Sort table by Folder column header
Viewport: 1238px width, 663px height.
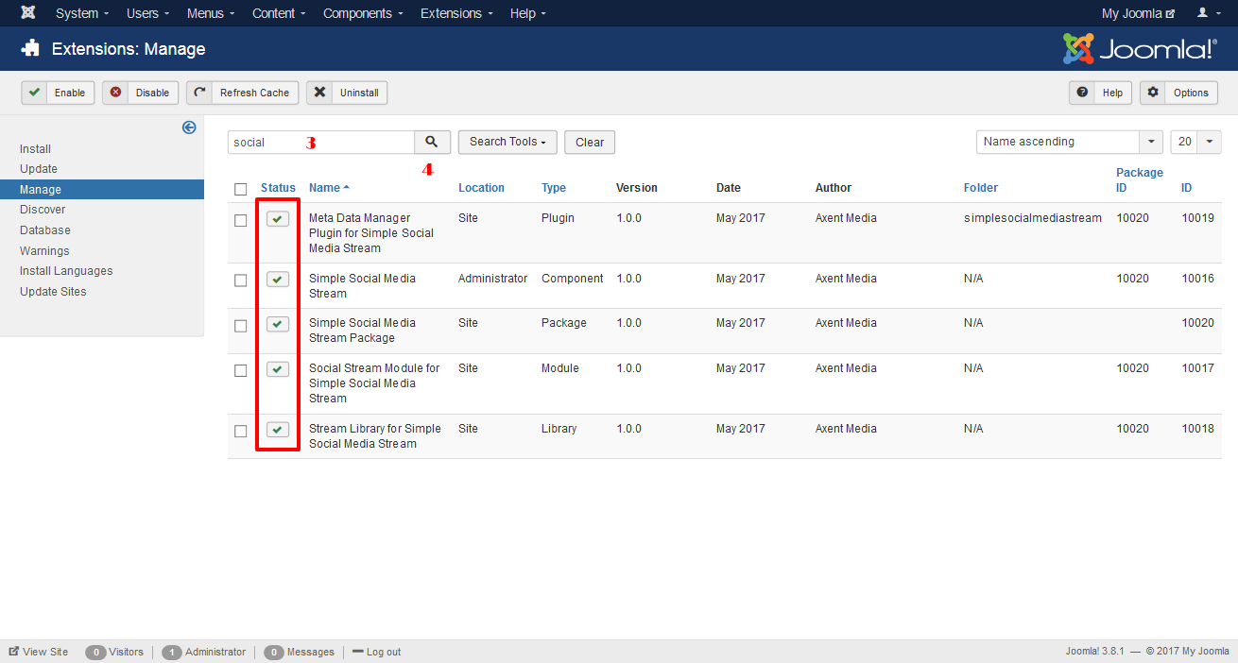(981, 188)
